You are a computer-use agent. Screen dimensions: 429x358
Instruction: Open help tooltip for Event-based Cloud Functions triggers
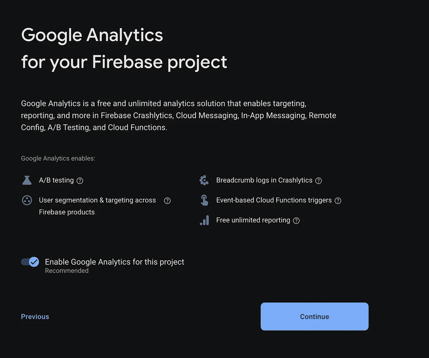click(x=338, y=201)
